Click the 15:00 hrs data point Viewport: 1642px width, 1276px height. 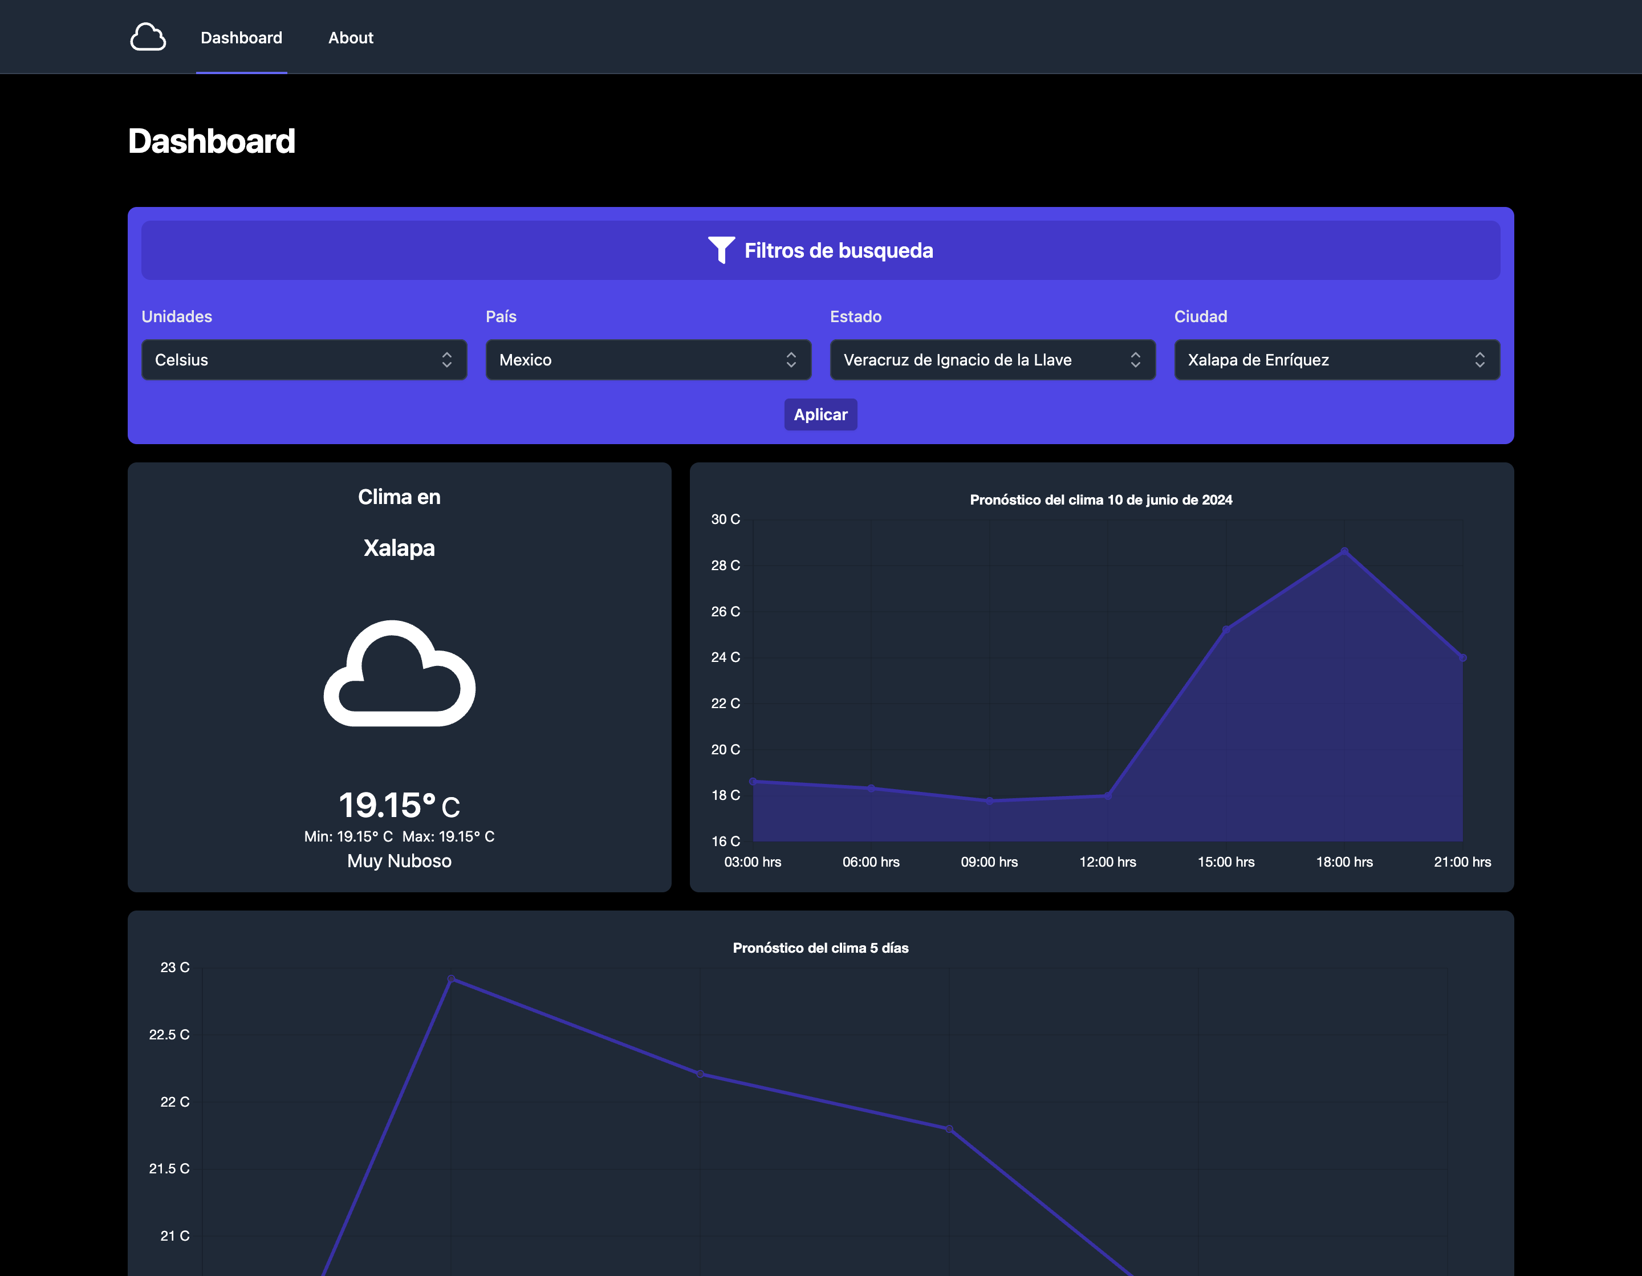pyautogui.click(x=1226, y=629)
